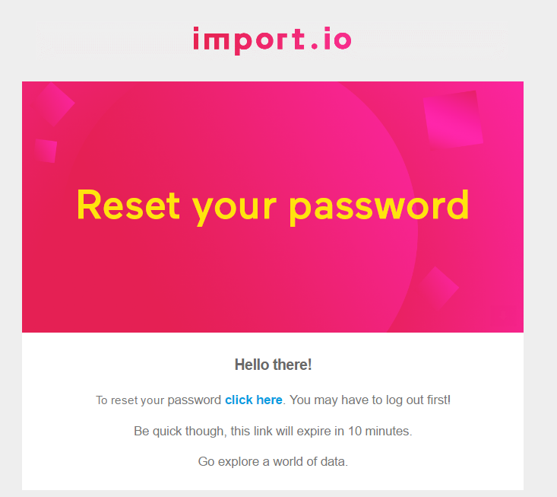This screenshot has width=557, height=497.
Task: Click the yellow word "password" in banner
Action: click(x=379, y=205)
